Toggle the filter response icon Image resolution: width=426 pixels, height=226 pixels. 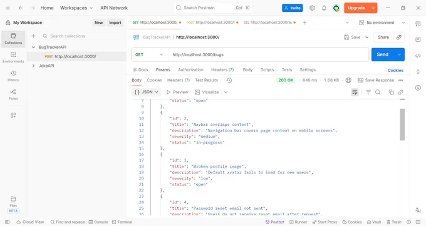[368, 92]
